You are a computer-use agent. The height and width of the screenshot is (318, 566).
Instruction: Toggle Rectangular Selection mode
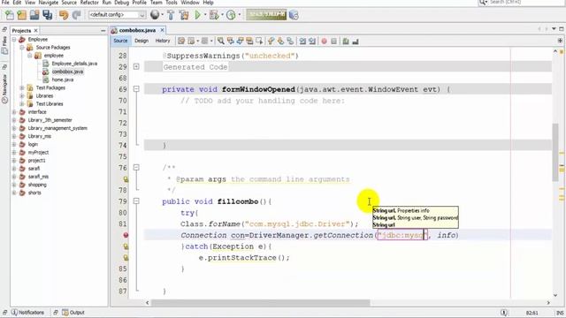259,42
